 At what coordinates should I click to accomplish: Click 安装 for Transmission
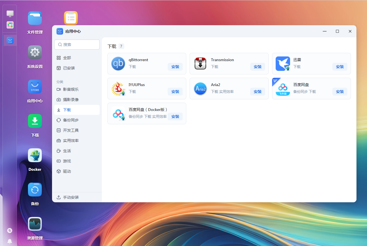coord(258,67)
